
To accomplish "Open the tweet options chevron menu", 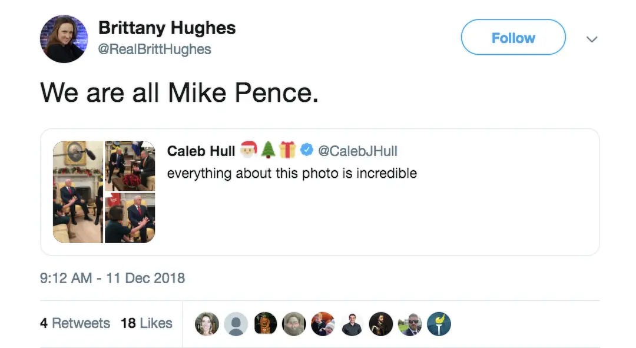I will [592, 39].
